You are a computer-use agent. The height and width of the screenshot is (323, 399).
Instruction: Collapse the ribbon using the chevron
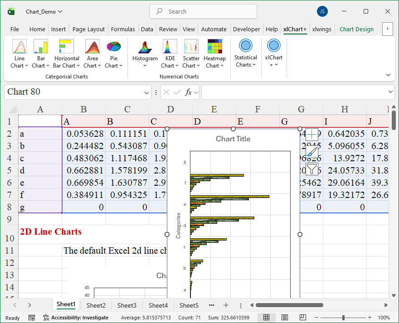(388, 75)
